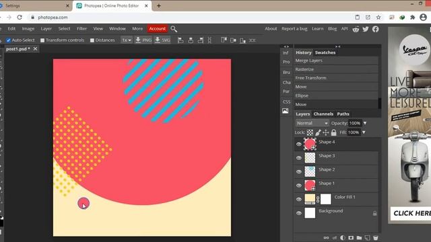
Task: Distribute horizontally icon in options bar
Action: (252, 40)
